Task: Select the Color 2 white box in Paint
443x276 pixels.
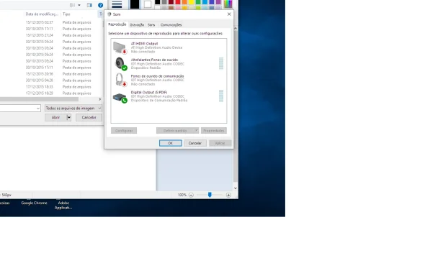Action: pyautogui.click(x=148, y=4)
